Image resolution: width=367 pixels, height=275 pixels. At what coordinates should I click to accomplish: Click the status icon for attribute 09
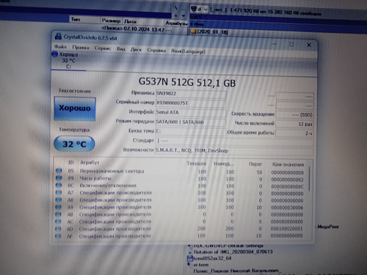59,178
